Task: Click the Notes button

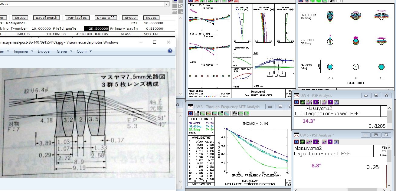Action: click(x=151, y=18)
